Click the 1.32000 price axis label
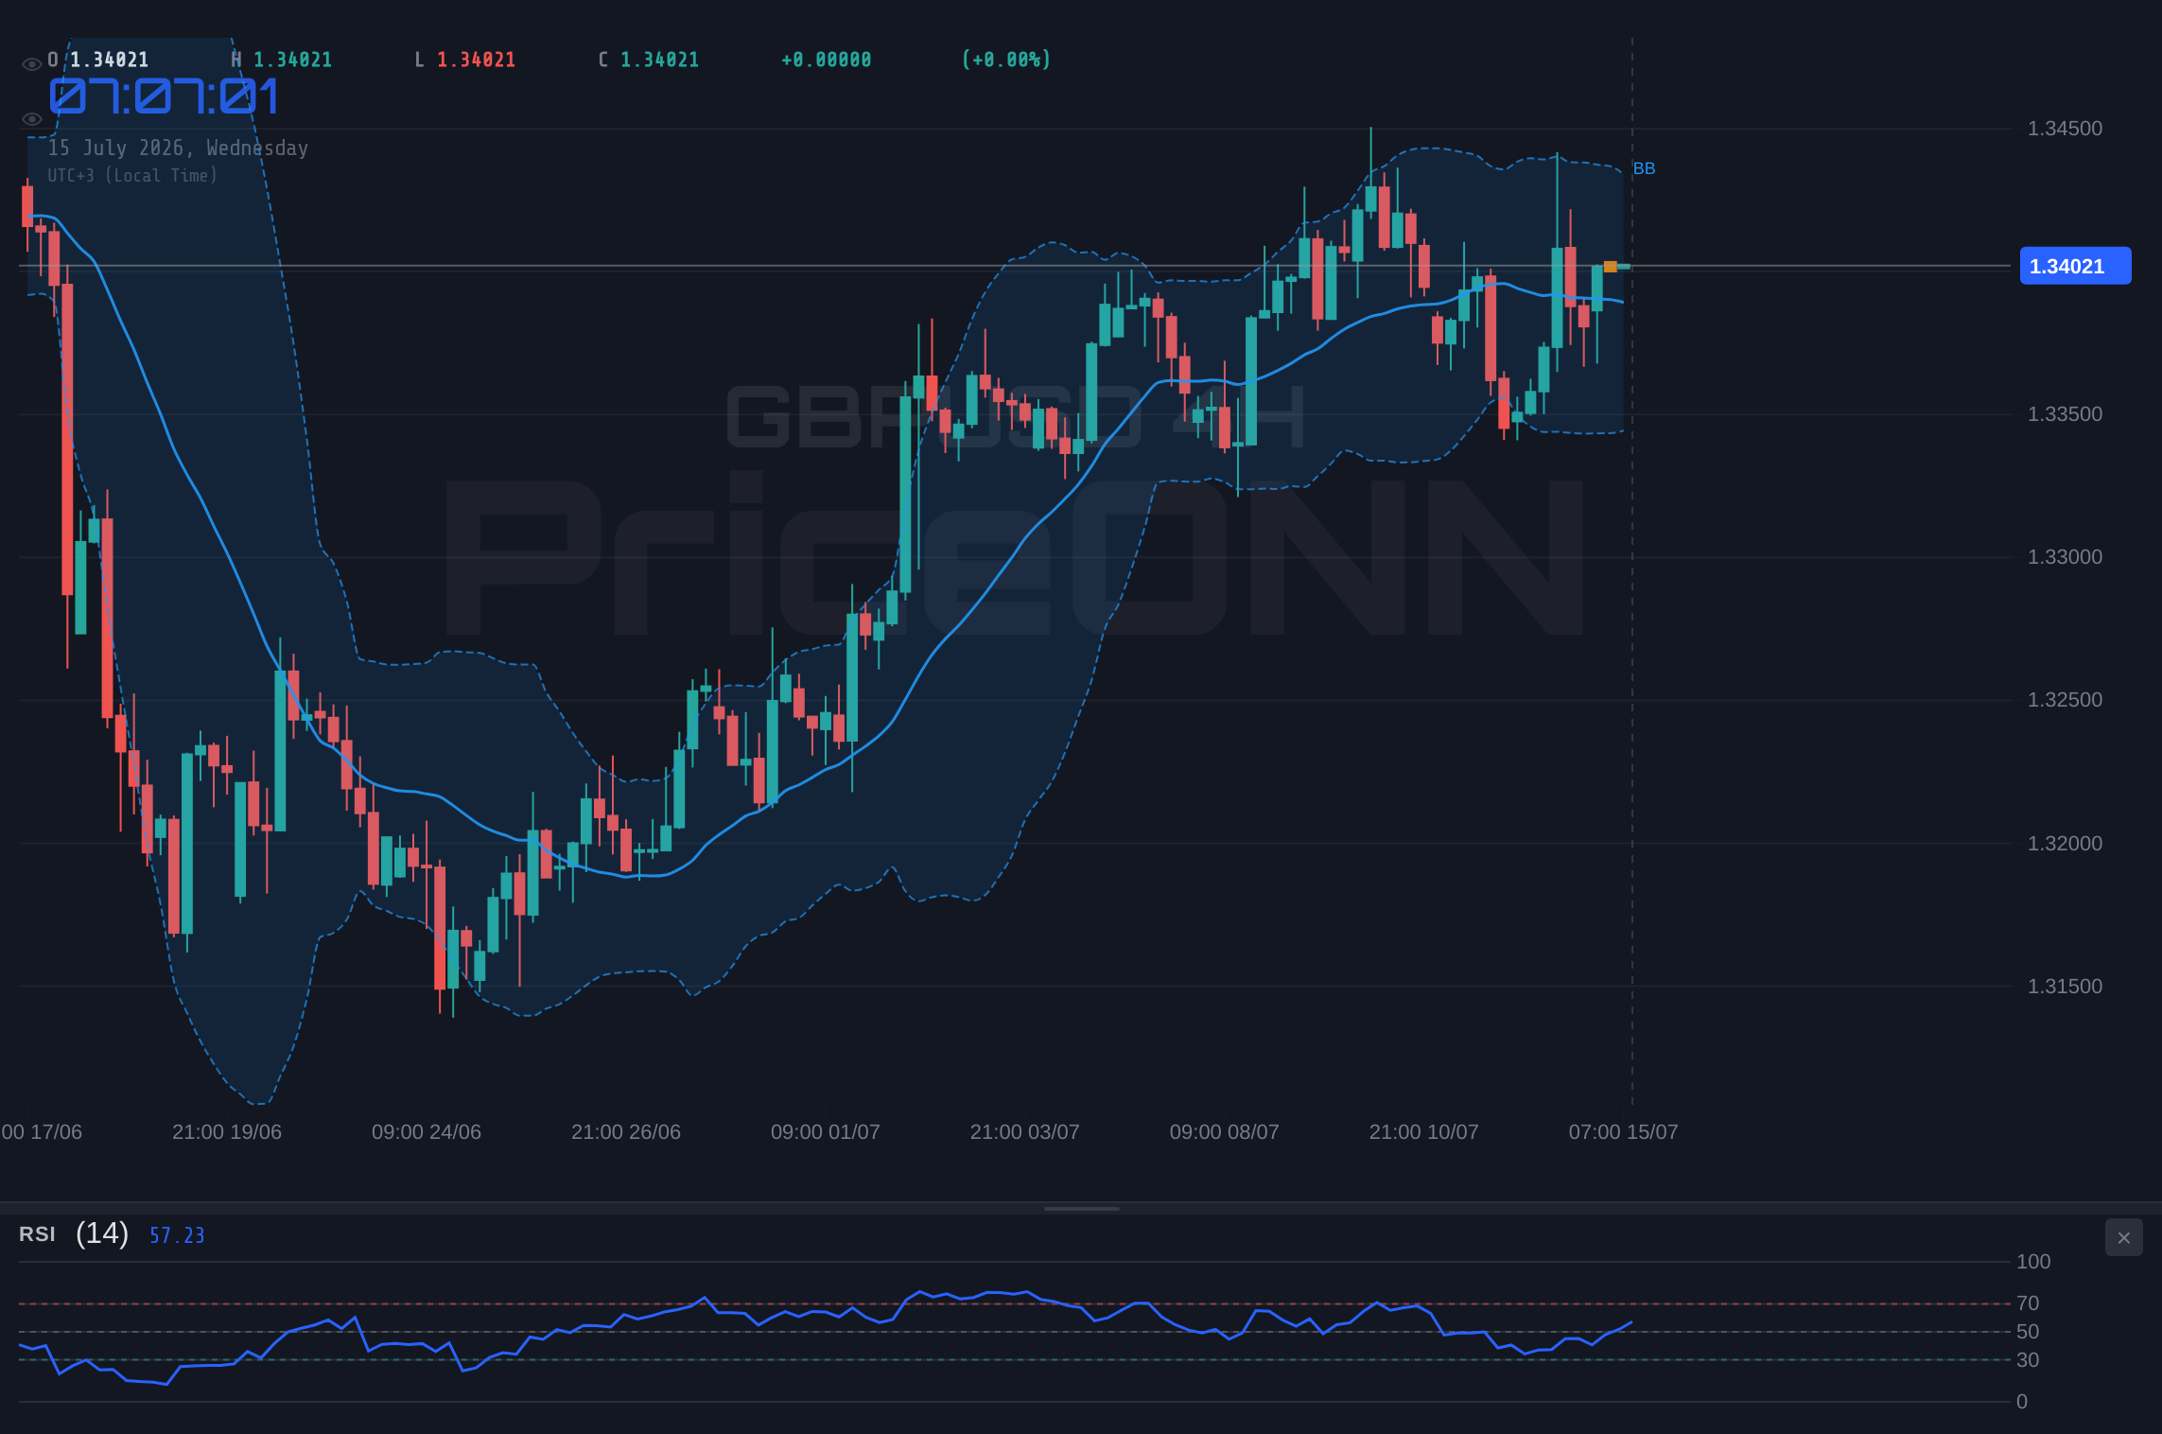Viewport: 2162px width, 1434px height. [2065, 844]
